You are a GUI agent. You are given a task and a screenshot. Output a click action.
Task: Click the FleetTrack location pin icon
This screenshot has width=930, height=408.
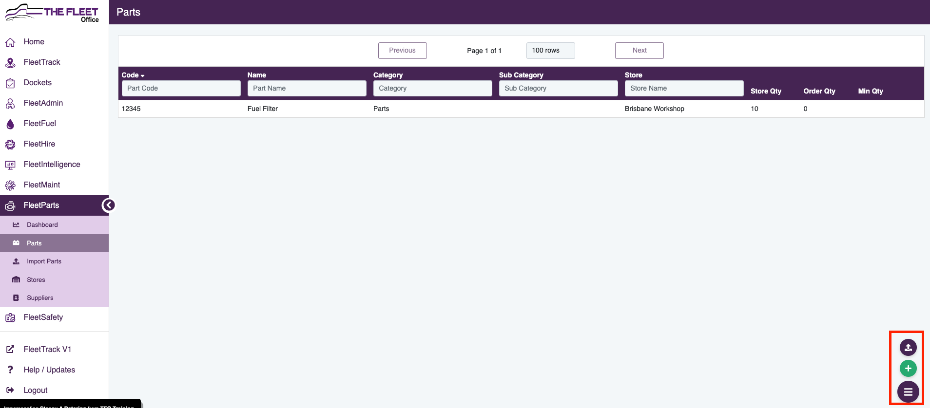pyautogui.click(x=10, y=62)
